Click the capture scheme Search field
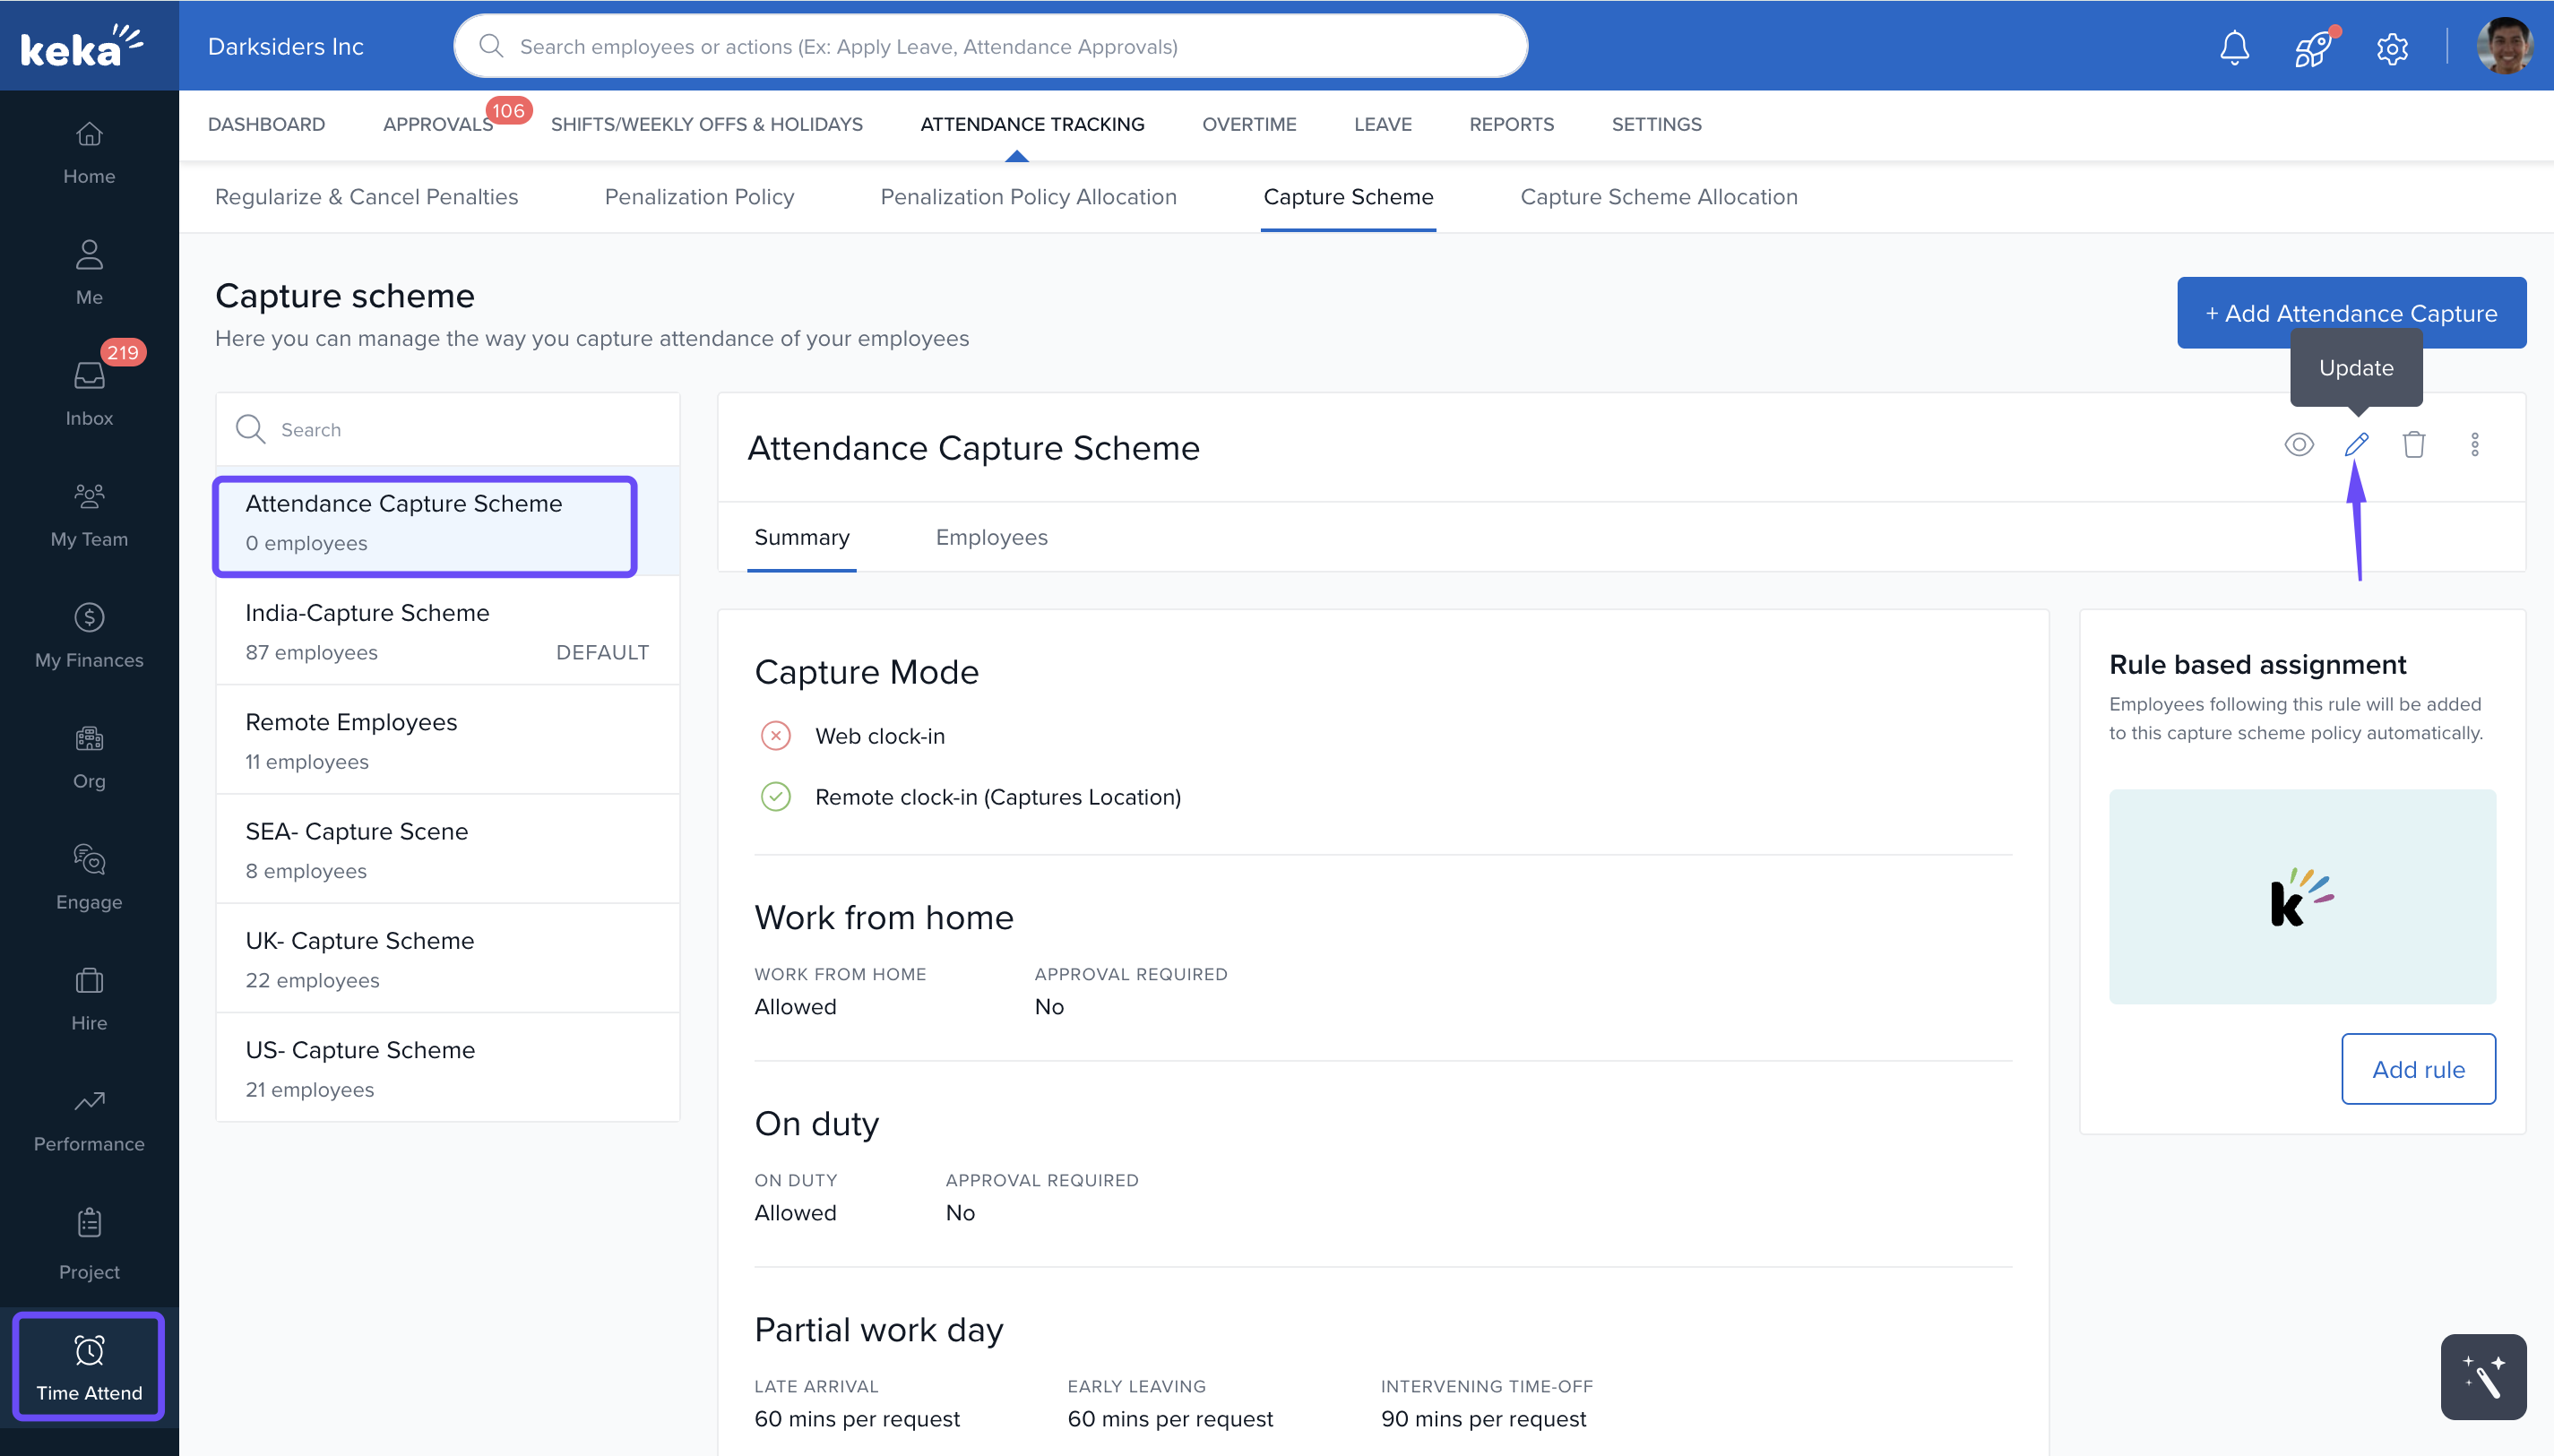 460,429
